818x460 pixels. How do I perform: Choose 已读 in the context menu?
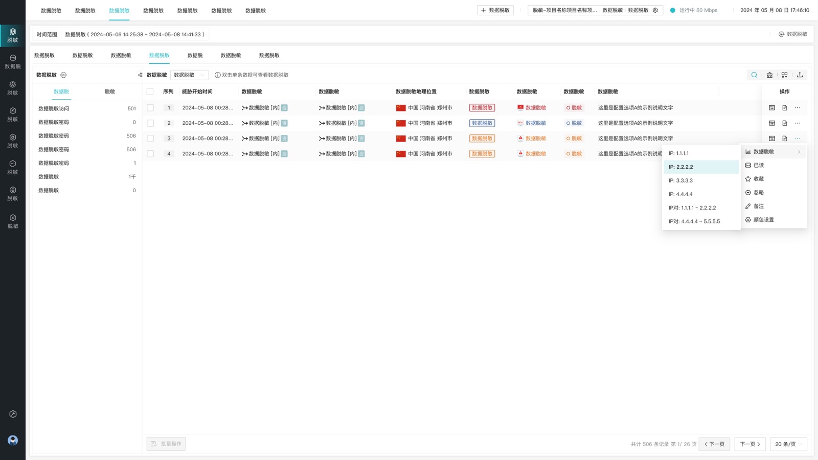[774, 165]
